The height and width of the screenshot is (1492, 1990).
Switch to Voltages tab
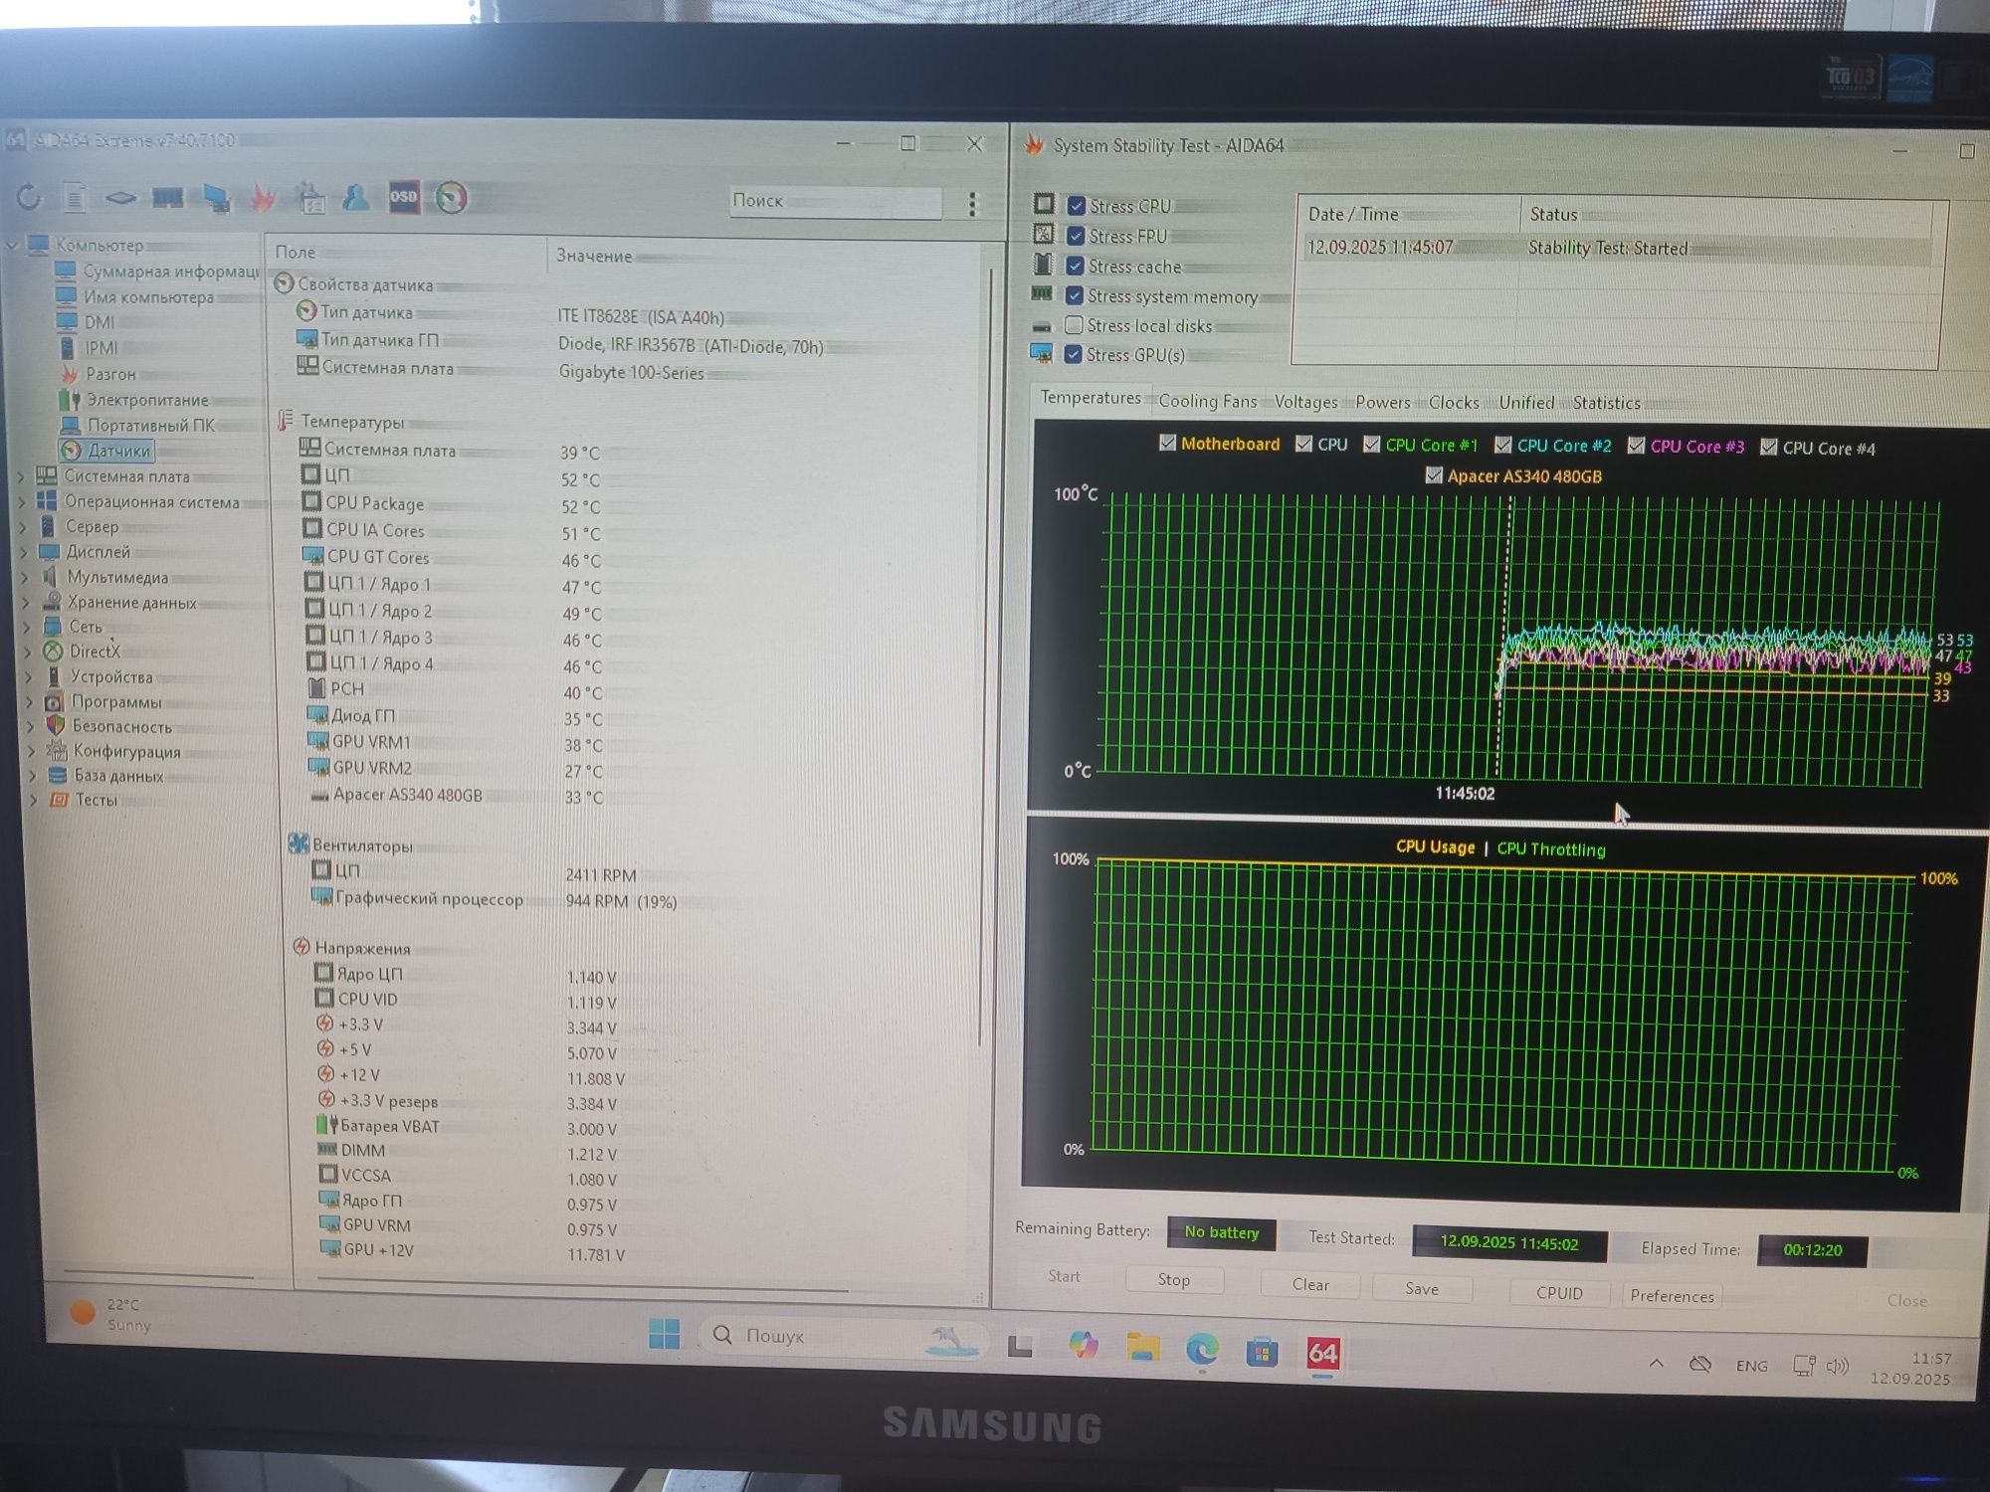click(x=1305, y=402)
